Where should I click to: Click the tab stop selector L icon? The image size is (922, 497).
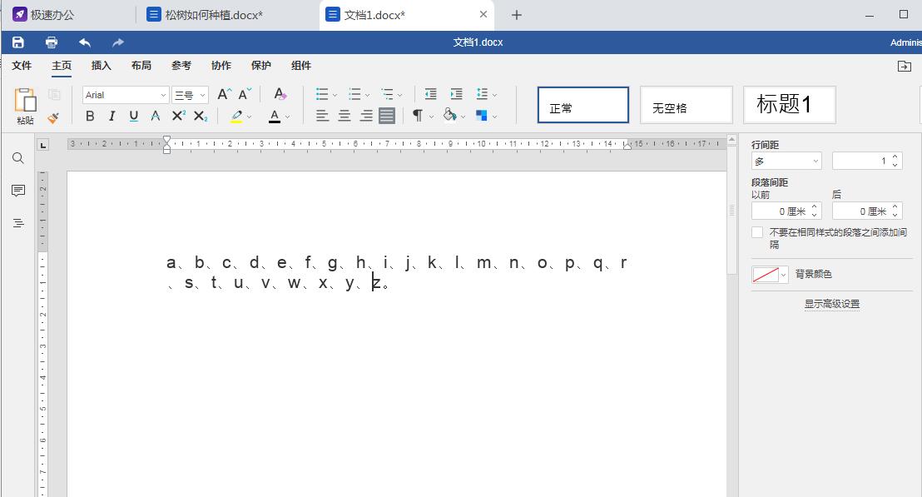coord(43,145)
